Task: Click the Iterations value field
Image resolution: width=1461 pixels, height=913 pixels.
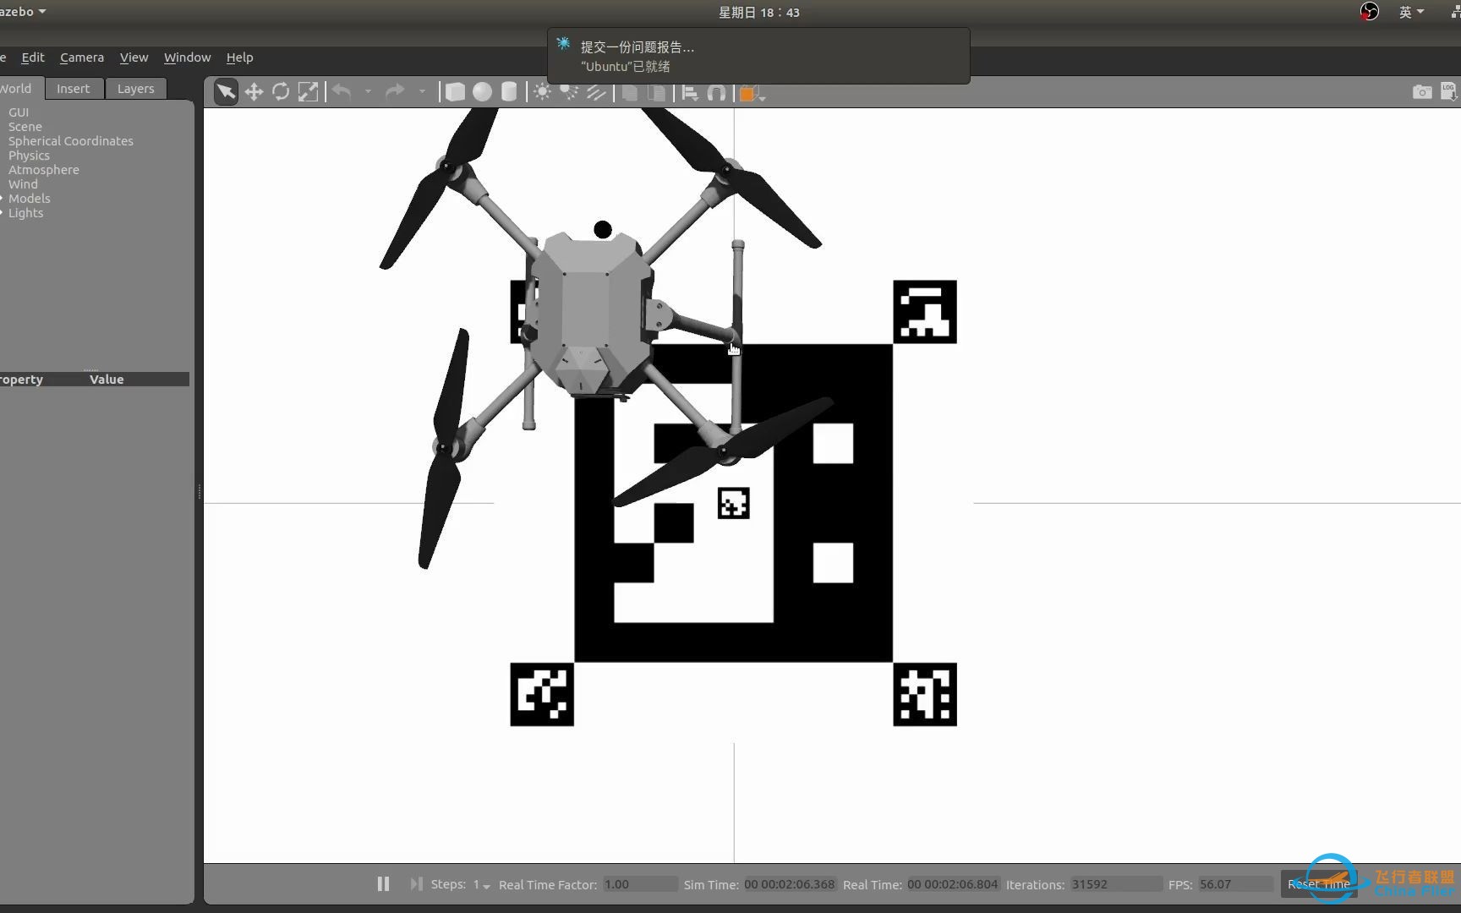Action: (1116, 884)
